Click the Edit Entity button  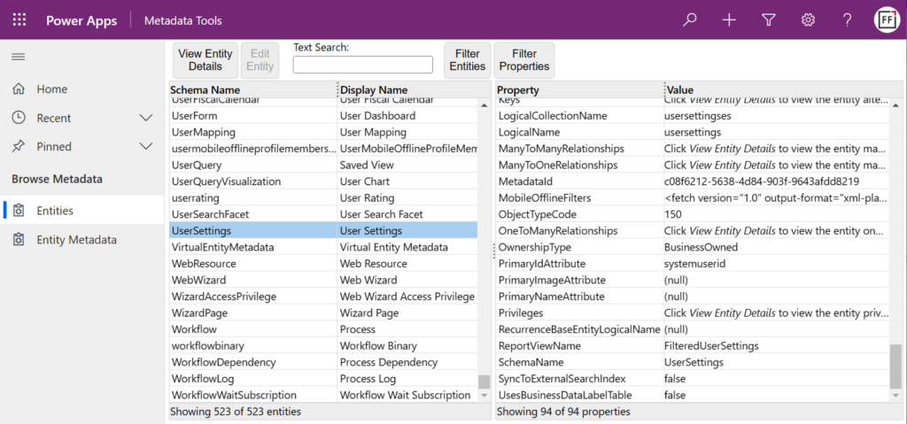[x=260, y=60]
